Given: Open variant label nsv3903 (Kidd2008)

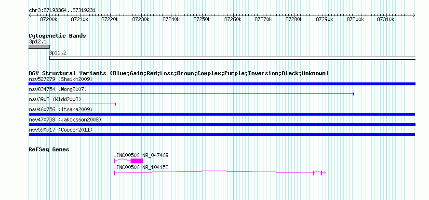Looking at the screenshot, I should pos(55,99).
